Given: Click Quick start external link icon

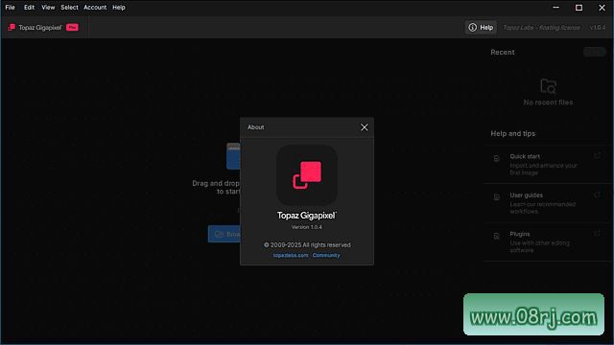Looking at the screenshot, I should coord(597,155).
